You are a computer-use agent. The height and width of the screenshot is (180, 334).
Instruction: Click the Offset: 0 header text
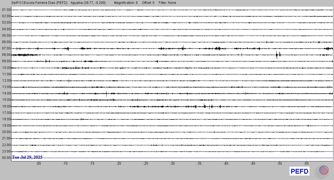pyautogui.click(x=148, y=3)
